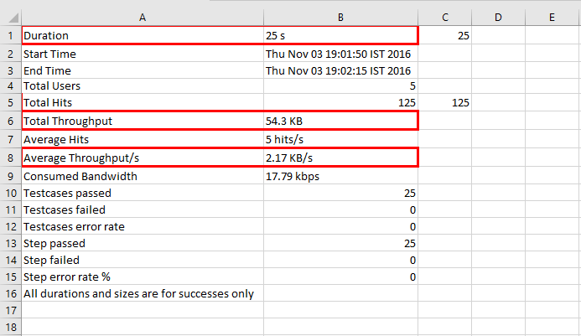
Task: Select row 1 header
Action: coord(10,35)
